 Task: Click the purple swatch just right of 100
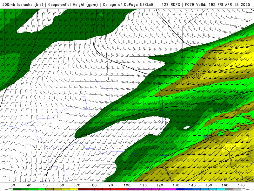pyautogui.click(x=131, y=189)
